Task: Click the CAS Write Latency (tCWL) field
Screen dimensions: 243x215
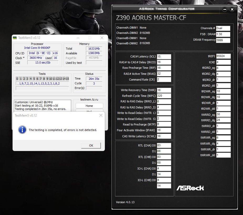Action: coord(164,136)
